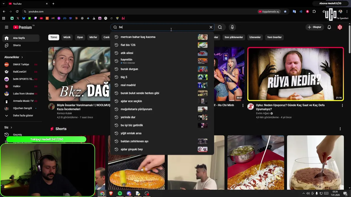Viewport: 351px width, 197px height.
Task: Select the Yeni öneriler chip
Action: (274, 37)
